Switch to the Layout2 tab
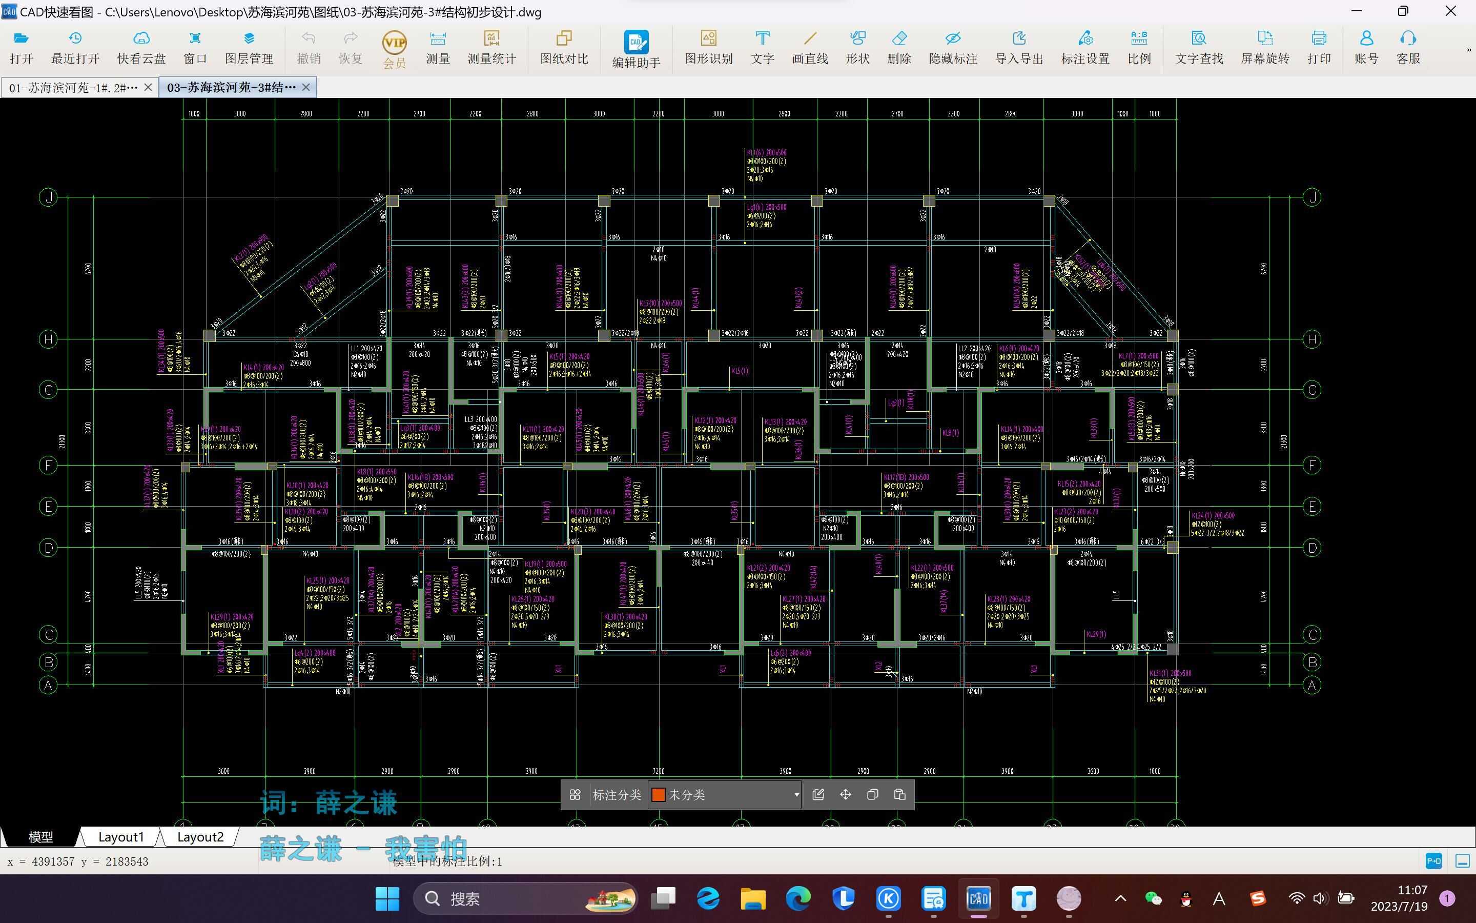 tap(200, 837)
